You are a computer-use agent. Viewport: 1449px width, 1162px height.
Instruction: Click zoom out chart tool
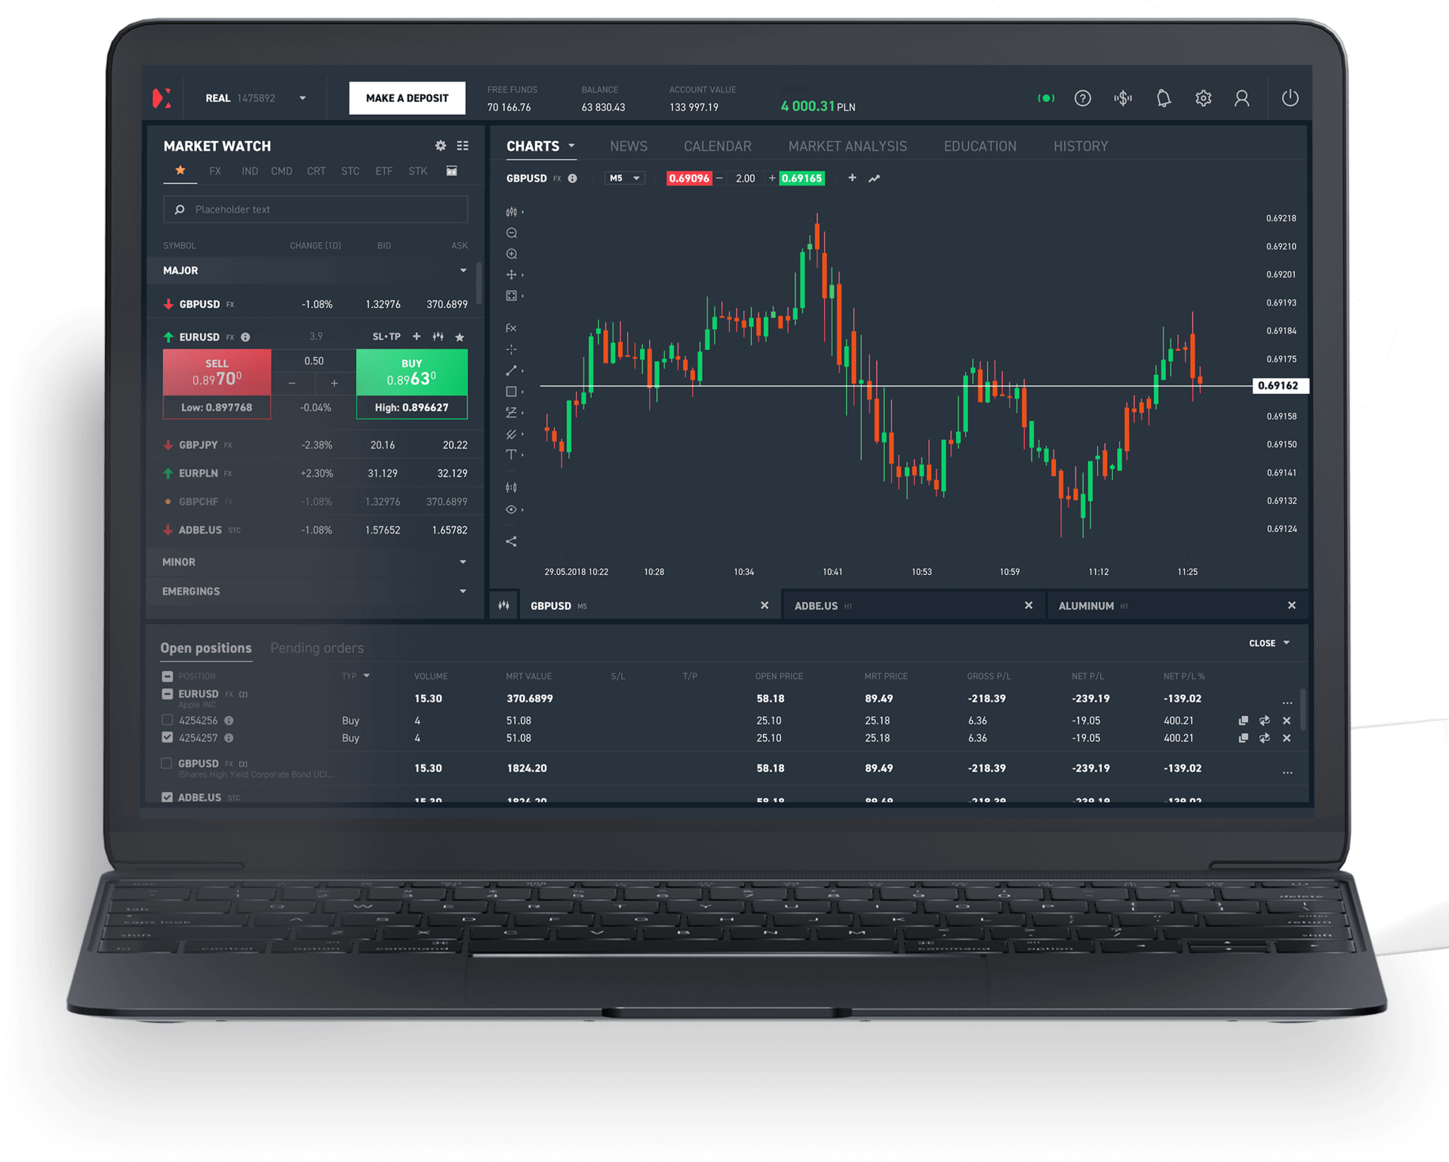click(512, 233)
